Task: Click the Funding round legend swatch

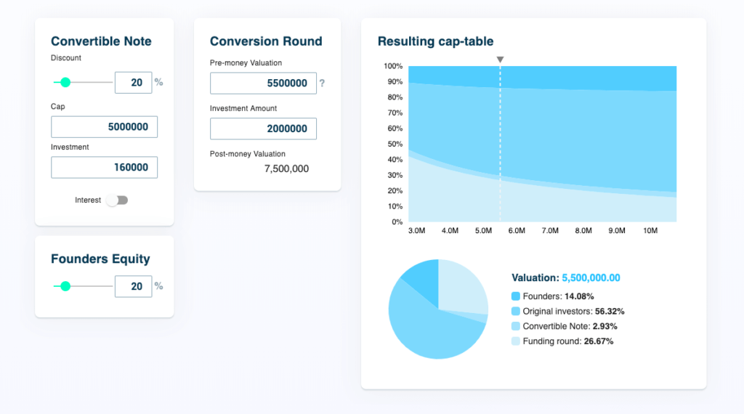Action: tap(516, 341)
